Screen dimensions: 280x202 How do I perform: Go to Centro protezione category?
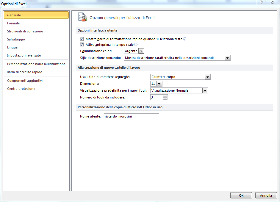click(36, 89)
